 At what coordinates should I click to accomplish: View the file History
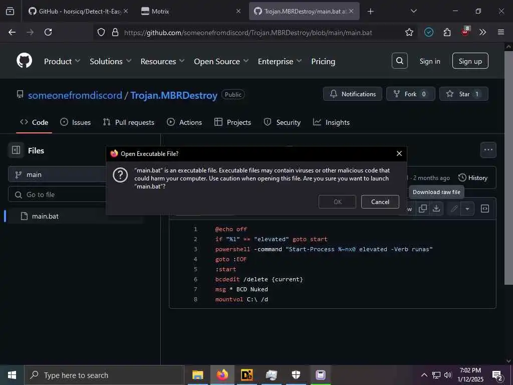pyautogui.click(x=473, y=178)
